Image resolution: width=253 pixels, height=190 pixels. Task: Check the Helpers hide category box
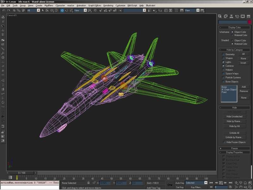coord(223,70)
